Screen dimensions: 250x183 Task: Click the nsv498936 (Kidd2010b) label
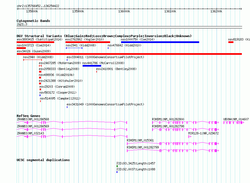click(56, 75)
